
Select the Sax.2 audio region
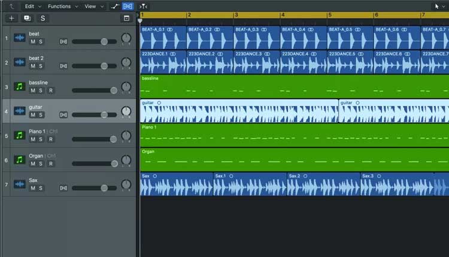tap(323, 184)
